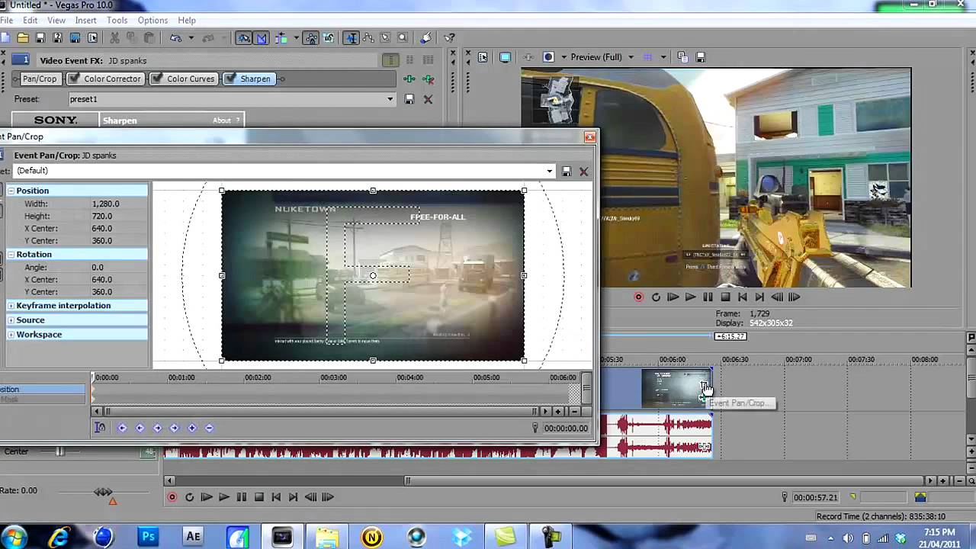Save the Sharpen preset floppy icon
Screen dimensions: 976x549
click(x=409, y=99)
